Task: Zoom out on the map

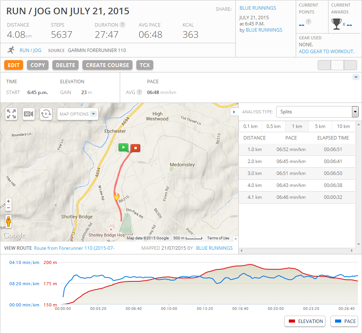Action: [8, 208]
